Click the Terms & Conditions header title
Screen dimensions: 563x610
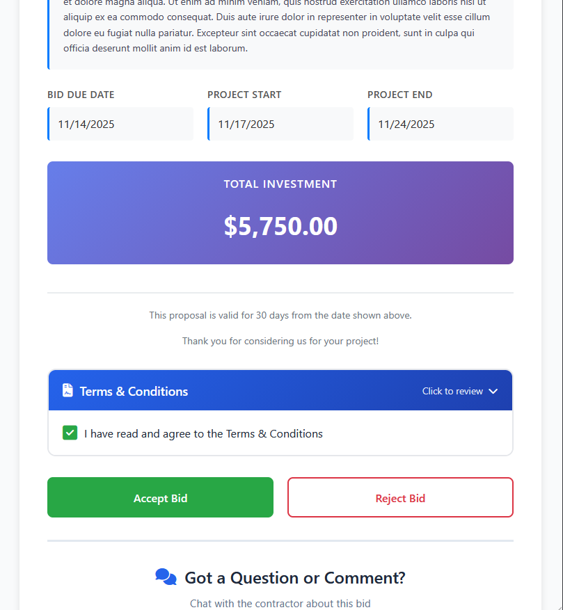[x=134, y=391]
